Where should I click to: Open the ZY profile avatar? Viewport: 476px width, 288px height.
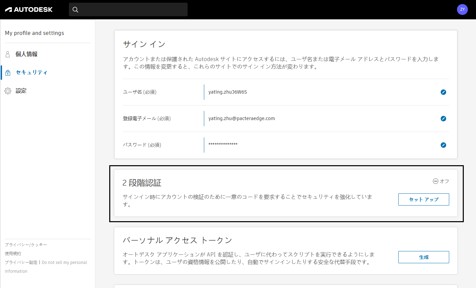point(462,9)
